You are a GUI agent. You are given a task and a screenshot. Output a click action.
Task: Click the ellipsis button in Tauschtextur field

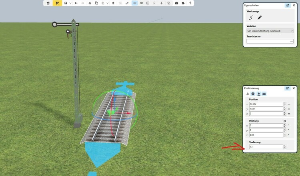(292, 42)
